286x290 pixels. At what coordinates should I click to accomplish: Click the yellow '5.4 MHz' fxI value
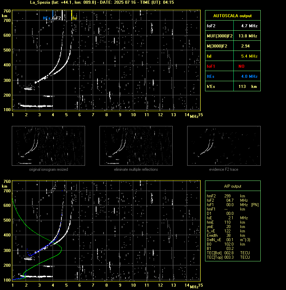tap(249, 56)
